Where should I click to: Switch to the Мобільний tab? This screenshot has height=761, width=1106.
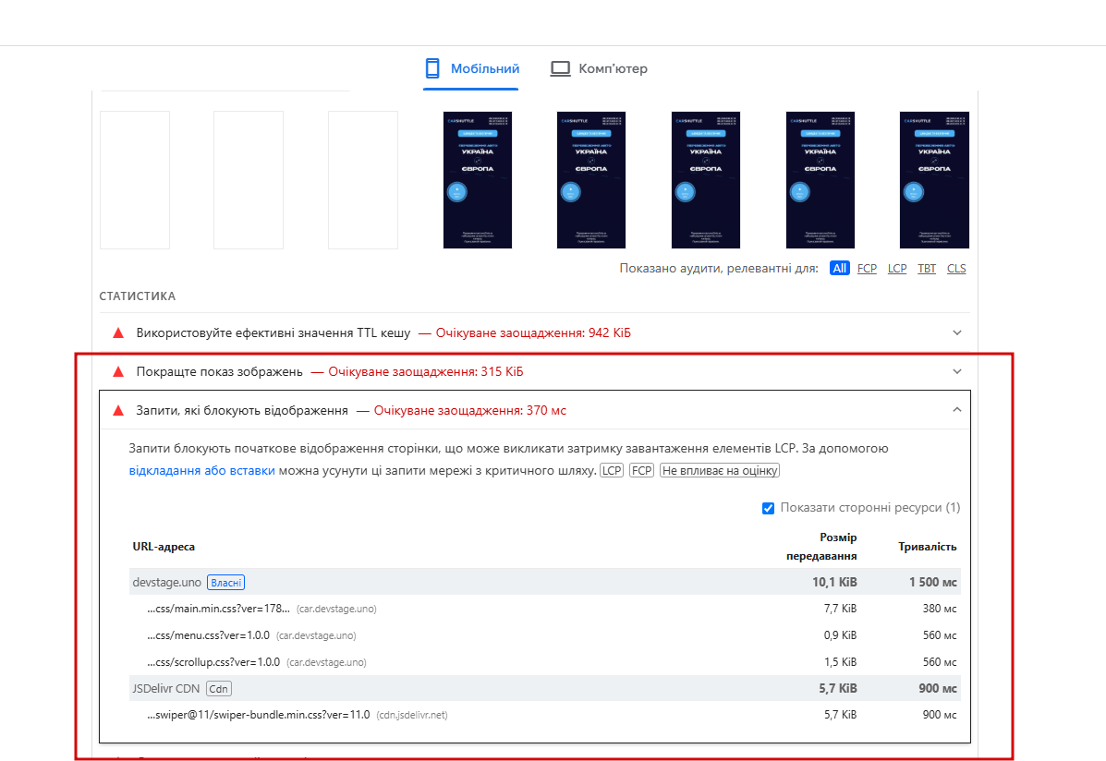[471, 68]
